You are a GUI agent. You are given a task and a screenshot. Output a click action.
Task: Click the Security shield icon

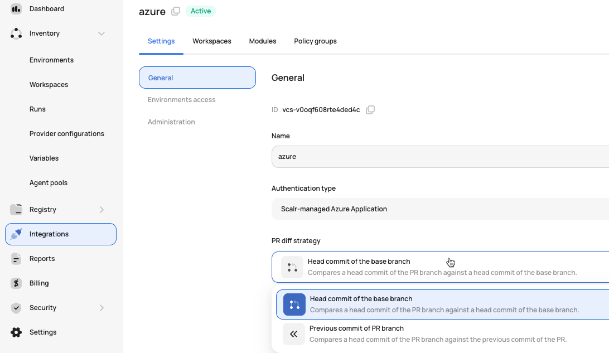tap(16, 308)
